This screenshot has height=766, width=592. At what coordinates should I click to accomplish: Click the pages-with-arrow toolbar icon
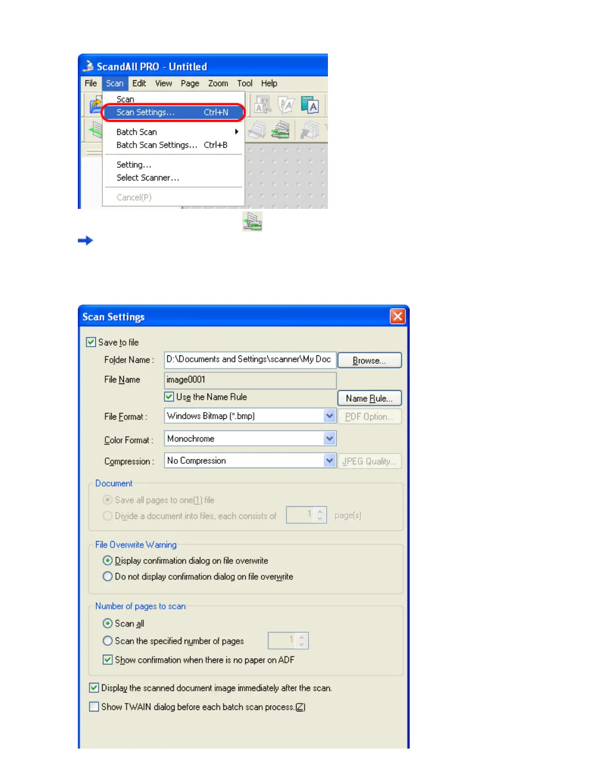tap(309, 130)
